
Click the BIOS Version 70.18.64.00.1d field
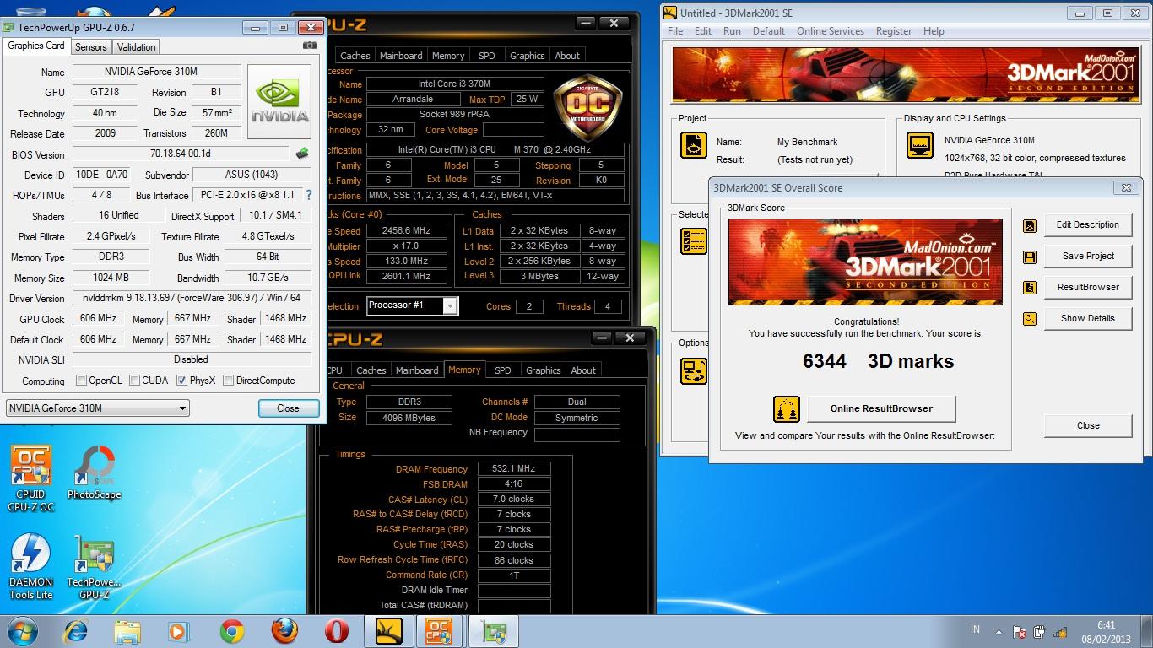[x=181, y=154]
